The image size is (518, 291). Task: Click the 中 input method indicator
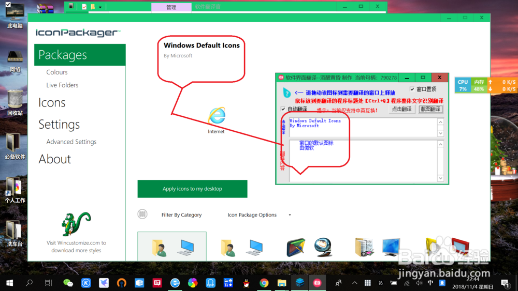(x=430, y=283)
